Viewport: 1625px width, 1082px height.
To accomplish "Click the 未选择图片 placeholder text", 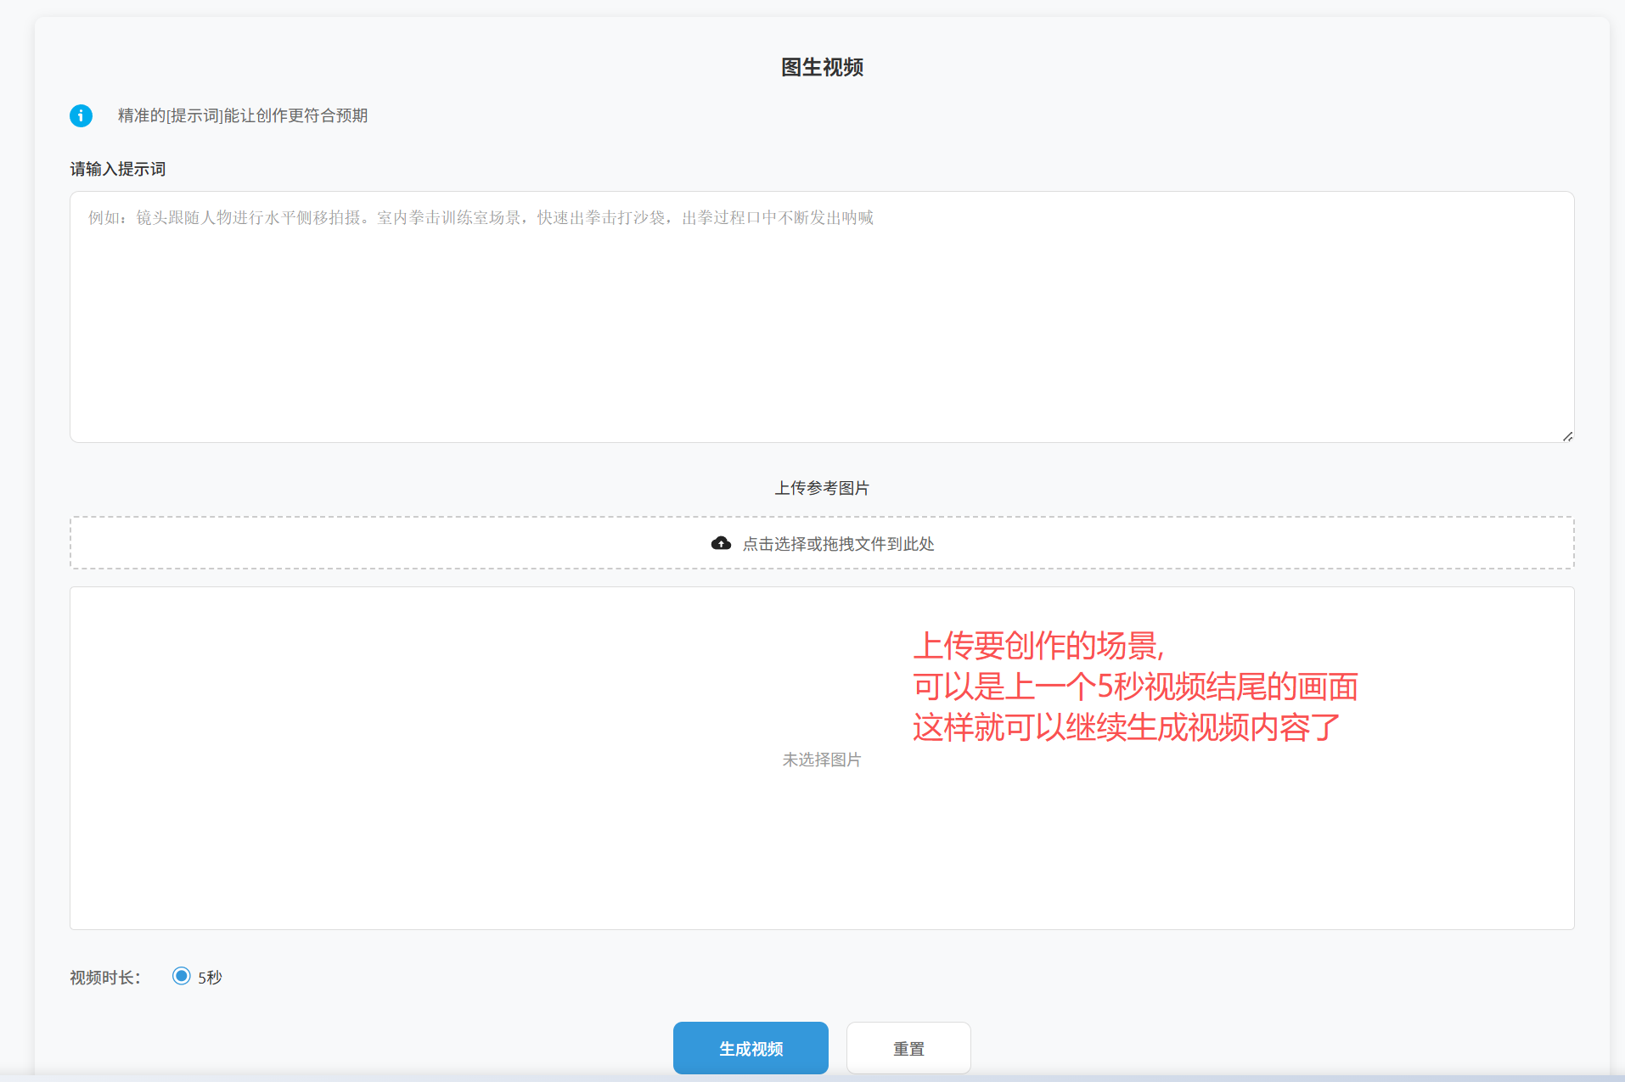I will (x=822, y=760).
